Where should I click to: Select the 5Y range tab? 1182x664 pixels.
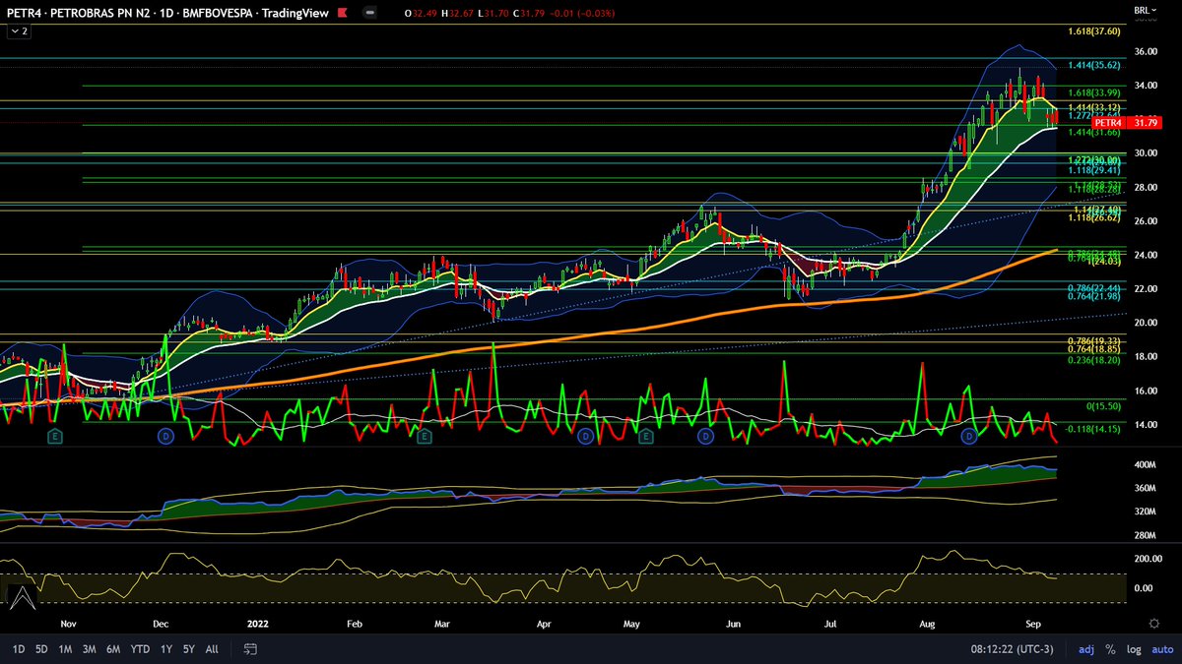pyautogui.click(x=188, y=649)
